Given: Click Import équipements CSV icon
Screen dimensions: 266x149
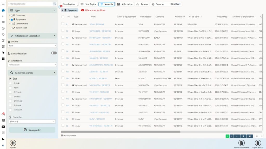Looking at the screenshot, I should coord(241,143).
